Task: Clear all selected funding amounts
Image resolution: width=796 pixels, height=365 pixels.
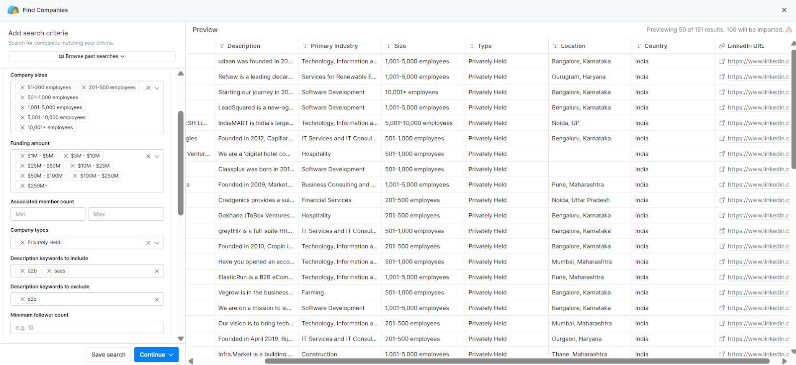Action: [148, 156]
